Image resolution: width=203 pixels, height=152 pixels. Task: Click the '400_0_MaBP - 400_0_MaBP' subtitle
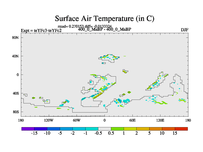105,29
